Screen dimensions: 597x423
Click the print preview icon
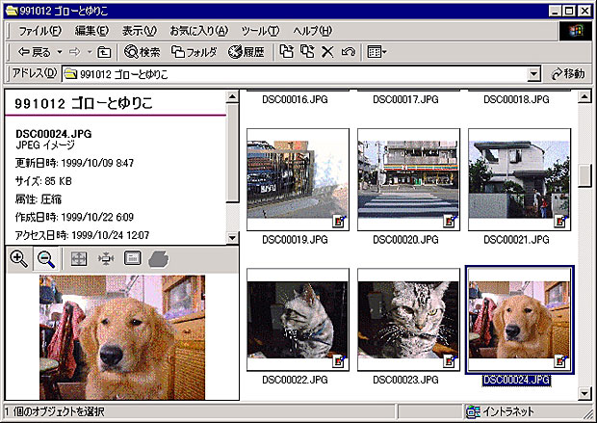[x=158, y=259]
